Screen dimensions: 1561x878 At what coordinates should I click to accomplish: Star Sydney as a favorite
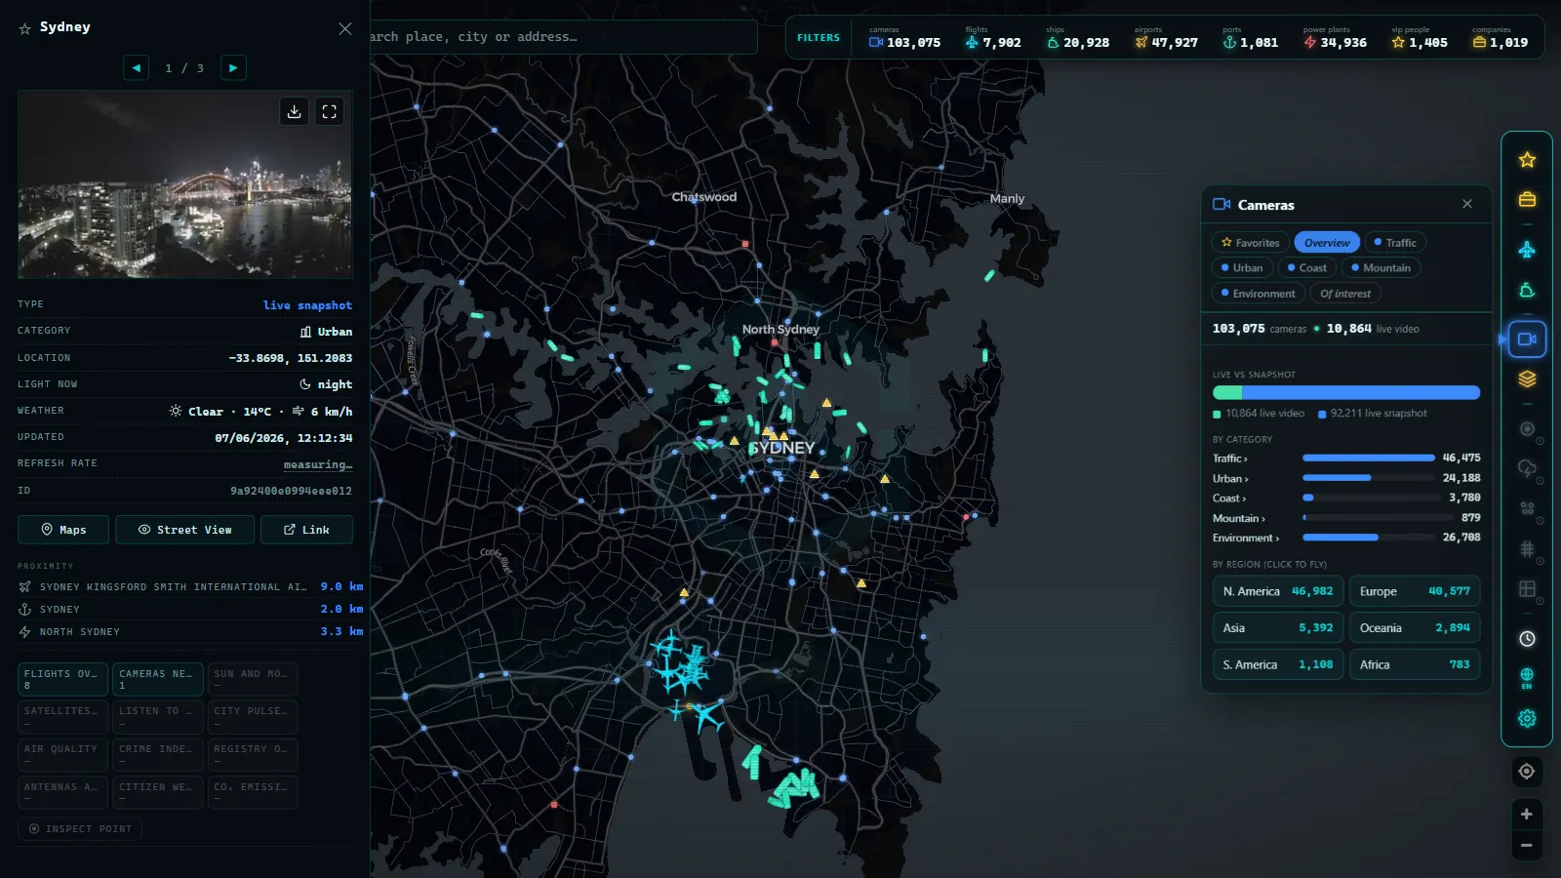click(x=25, y=28)
